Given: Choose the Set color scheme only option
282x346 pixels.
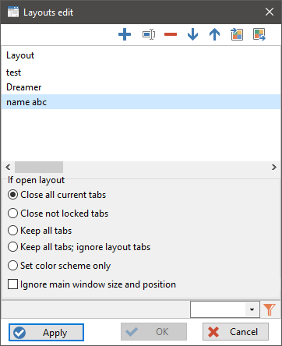Looking at the screenshot, I should (x=59, y=266).
